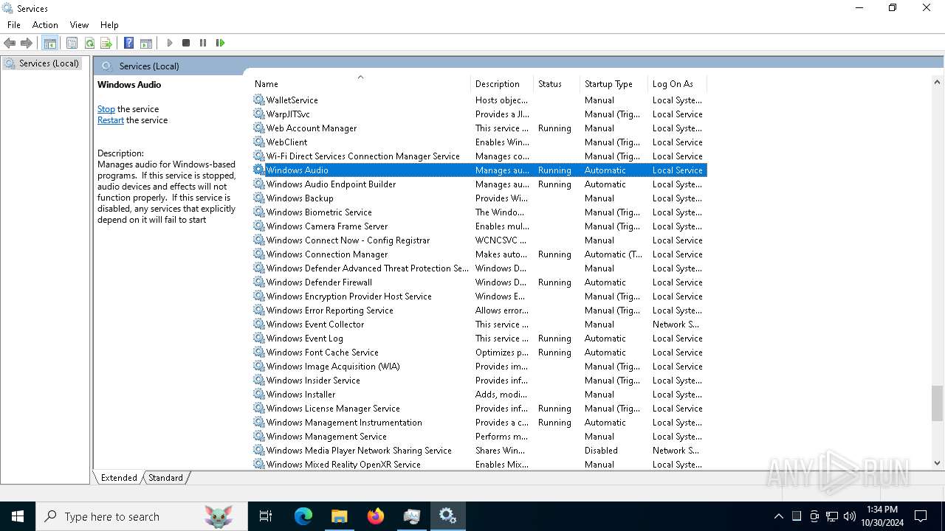This screenshot has height=531, width=945.
Task: Select Windows Camera Frame Server service
Action: click(x=479, y=226)
